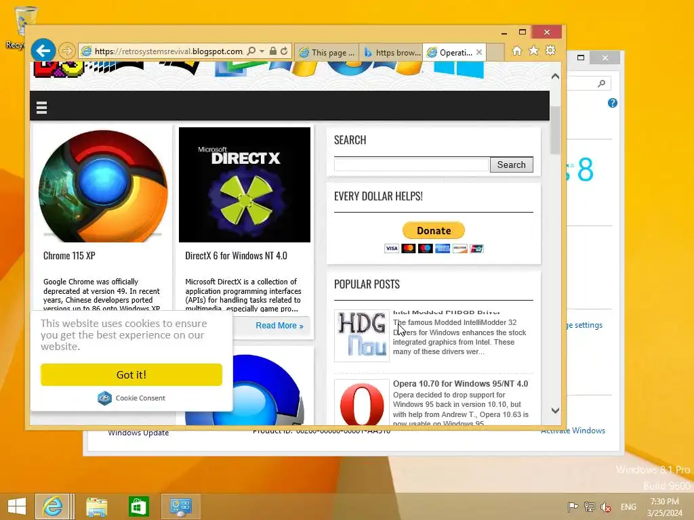Click the HDG Nou popular post thumbnail

362,336
